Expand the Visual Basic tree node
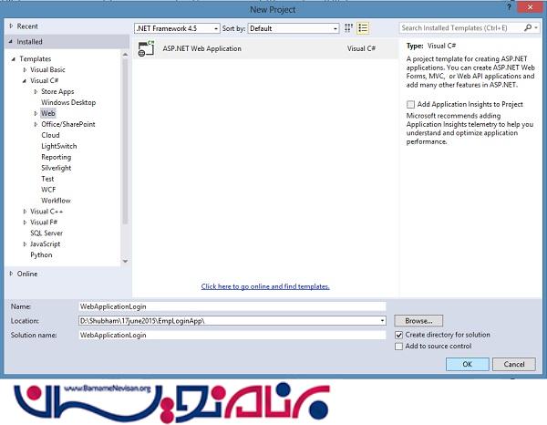 [24, 69]
